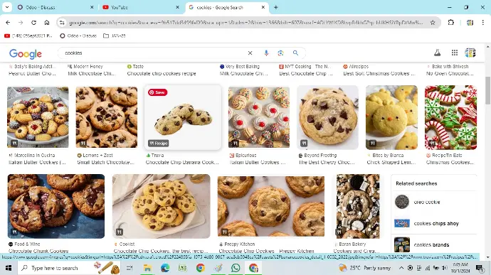Viewport: 491px width, 275px height.
Task: Go back to the previous page
Action: [x=8, y=23]
